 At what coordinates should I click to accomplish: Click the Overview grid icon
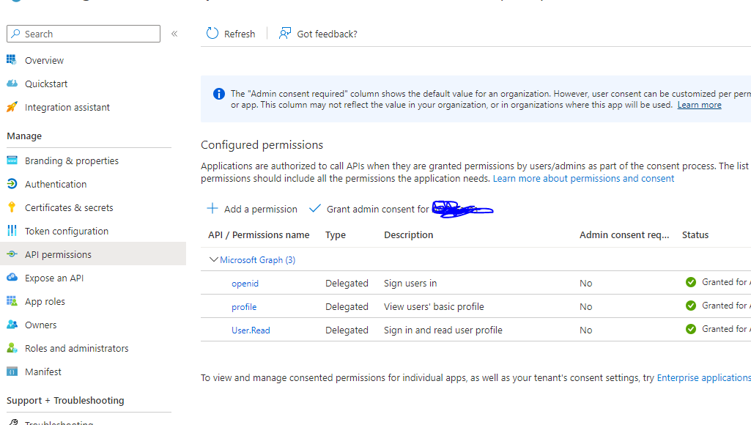click(12, 60)
